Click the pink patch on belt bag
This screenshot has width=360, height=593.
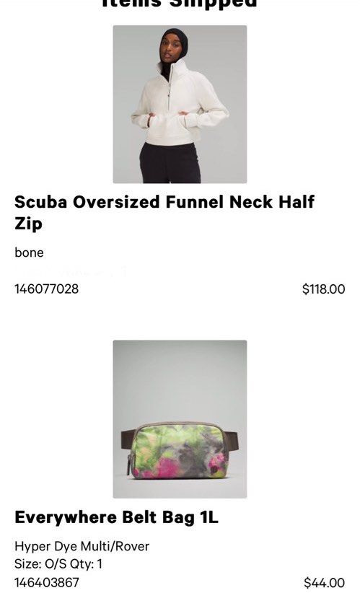coord(167,468)
